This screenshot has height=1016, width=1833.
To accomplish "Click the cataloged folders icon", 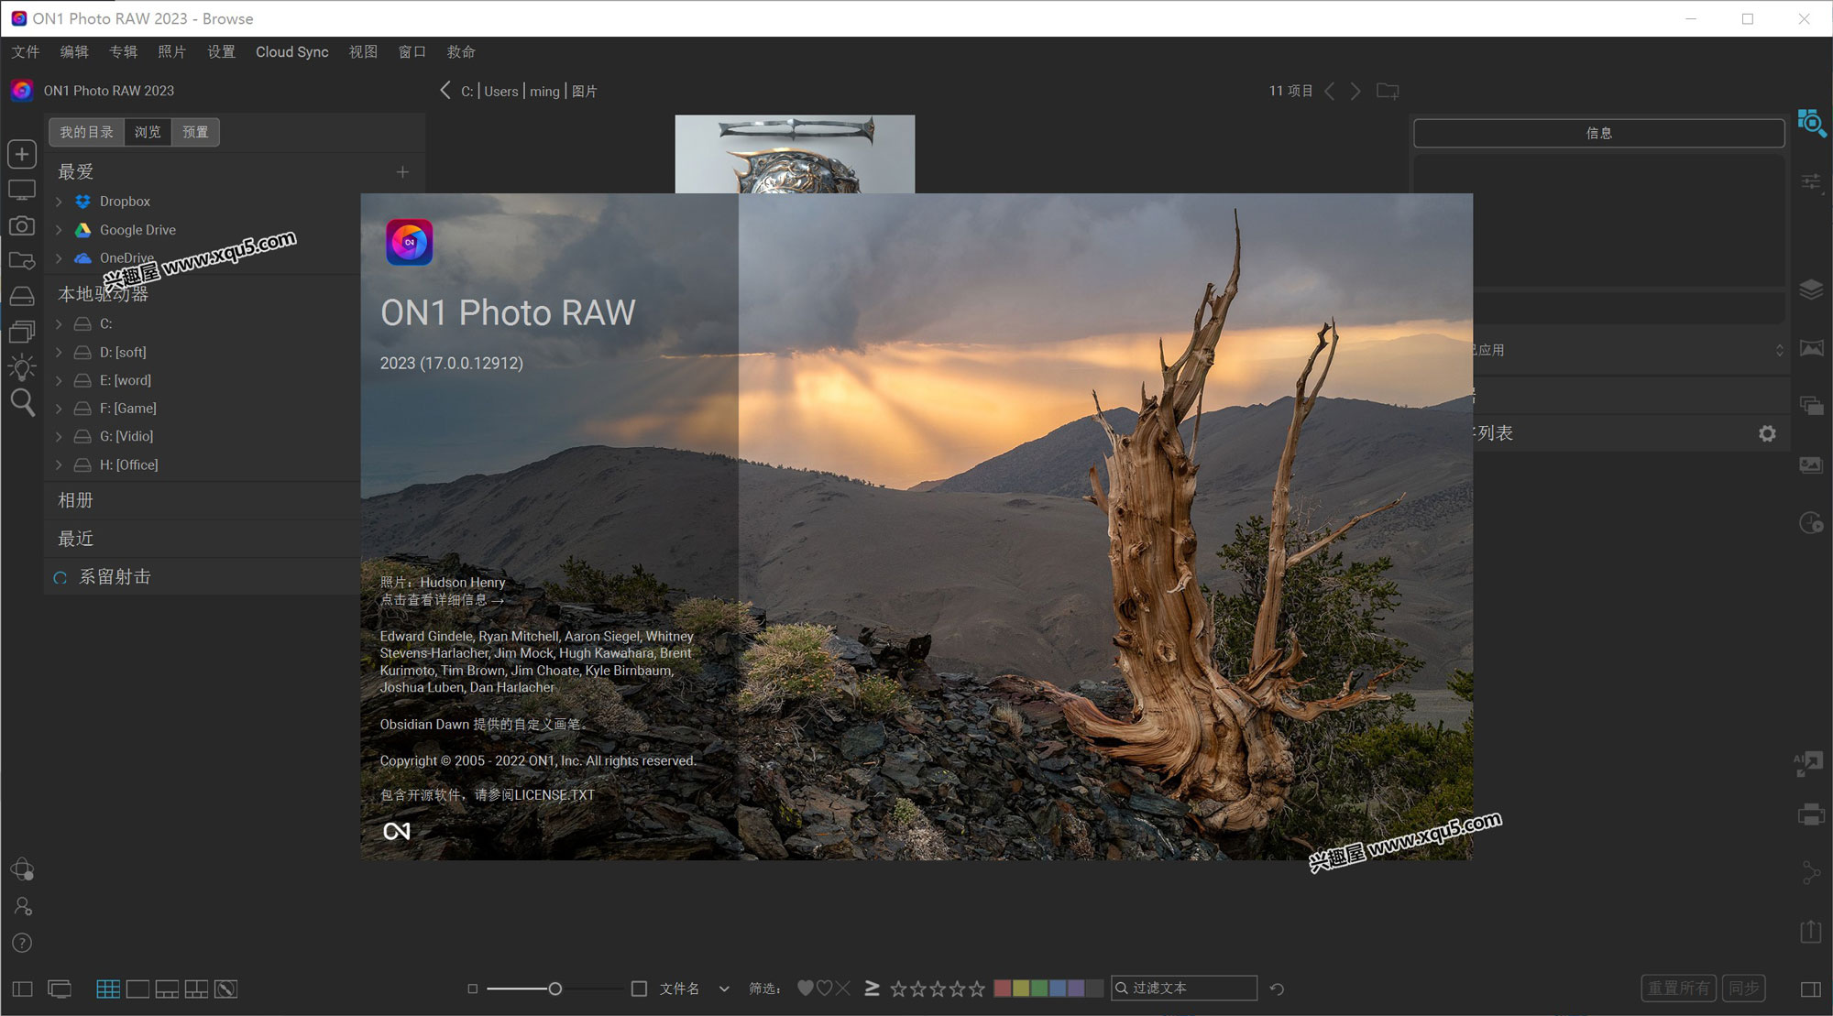I will coord(22,261).
